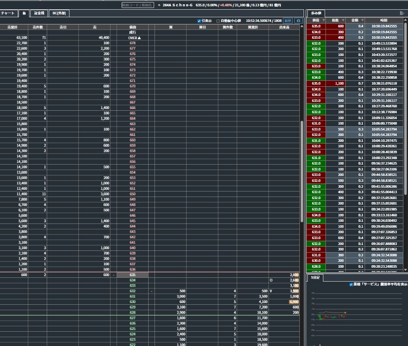This screenshot has width=408, height=346.
Task: Open the 金額 column filter
Action: pos(362,20)
